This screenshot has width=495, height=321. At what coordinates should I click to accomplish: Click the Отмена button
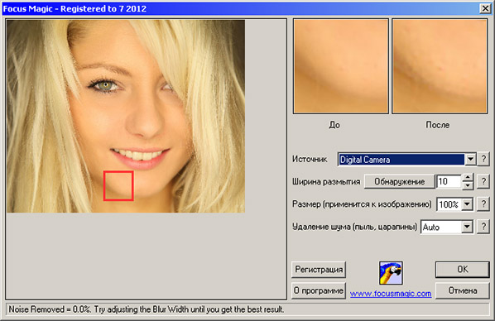point(463,290)
